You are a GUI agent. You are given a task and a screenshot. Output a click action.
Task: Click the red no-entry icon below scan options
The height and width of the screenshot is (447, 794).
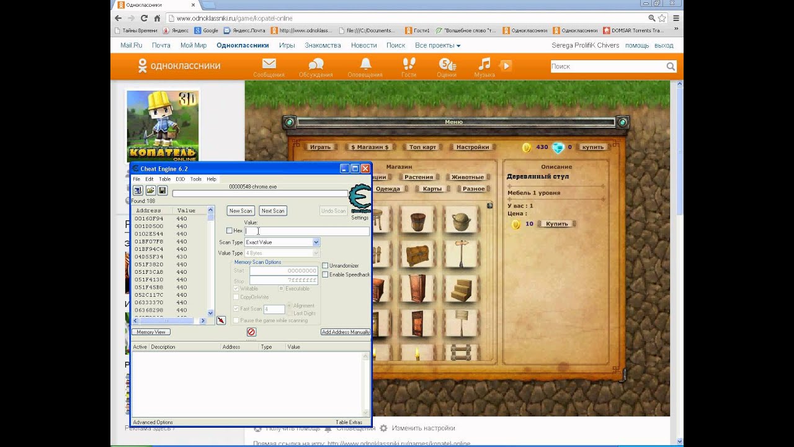[251, 332]
